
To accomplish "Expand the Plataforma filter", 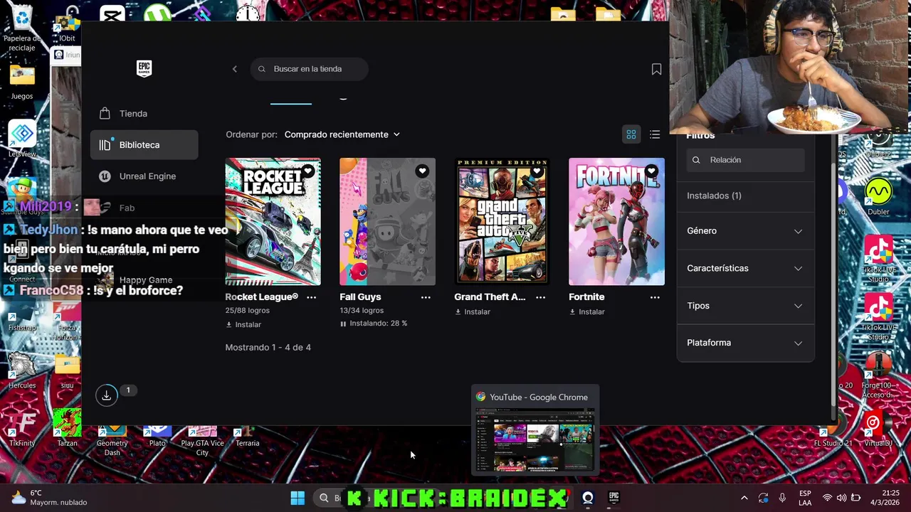I will pos(745,343).
